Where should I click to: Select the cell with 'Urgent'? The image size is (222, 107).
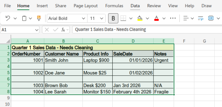point(164,60)
